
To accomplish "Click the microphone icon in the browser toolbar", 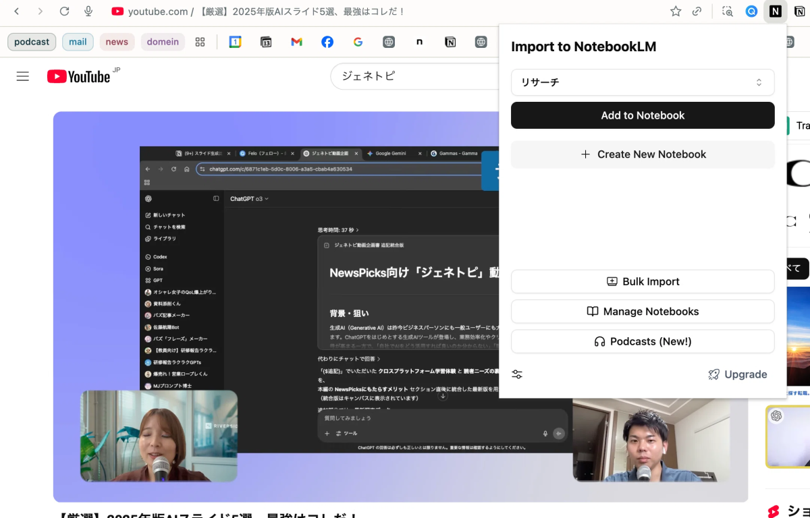I will pos(88,11).
